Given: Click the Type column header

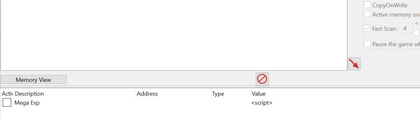Looking at the screenshot, I should (218, 94).
